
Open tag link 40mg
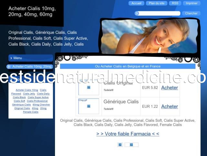(x=35, y=108)
